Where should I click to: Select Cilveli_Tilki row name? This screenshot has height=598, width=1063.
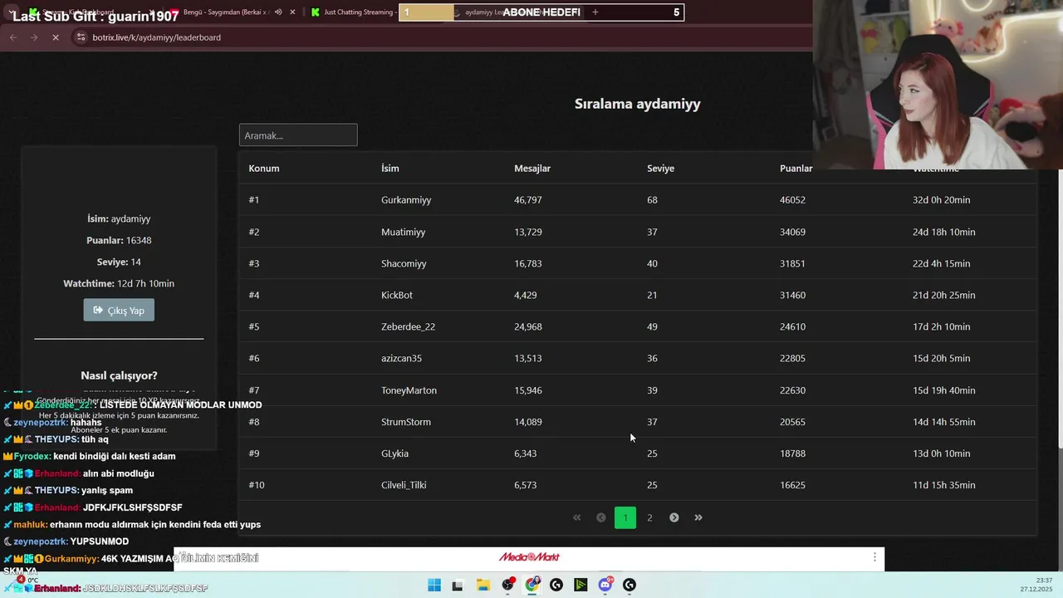tap(404, 485)
